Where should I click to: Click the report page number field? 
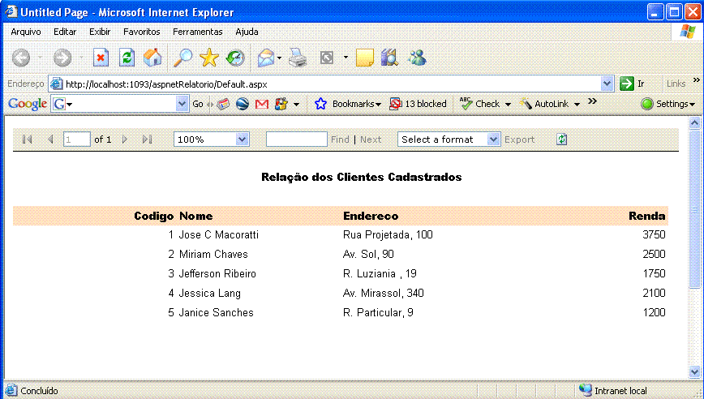(77, 139)
